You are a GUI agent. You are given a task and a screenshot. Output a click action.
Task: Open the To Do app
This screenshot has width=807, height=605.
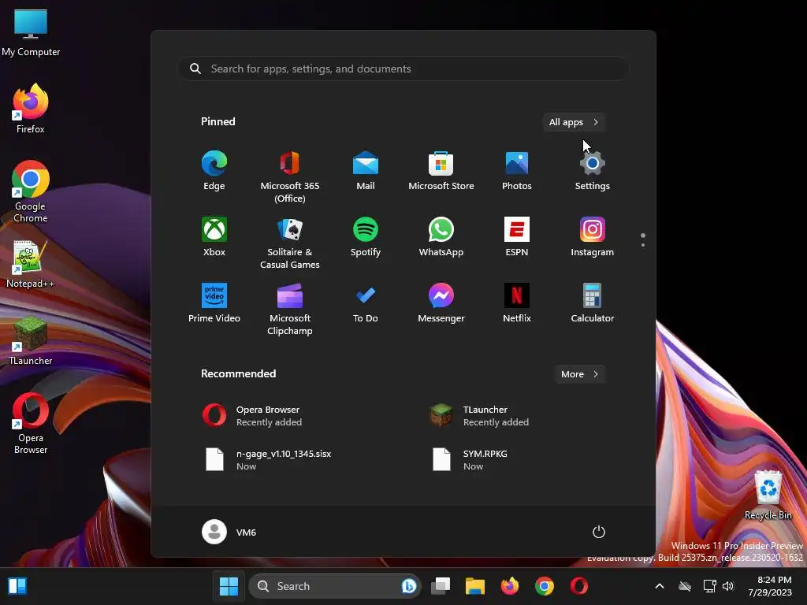[366, 303]
